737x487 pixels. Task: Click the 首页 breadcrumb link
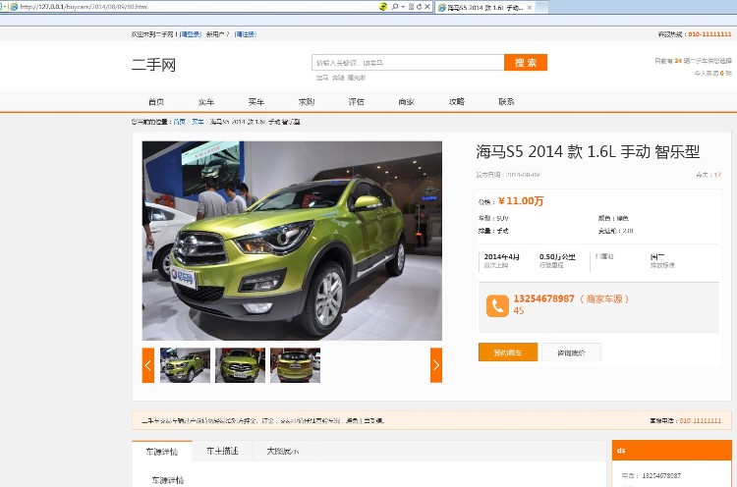[x=179, y=122]
